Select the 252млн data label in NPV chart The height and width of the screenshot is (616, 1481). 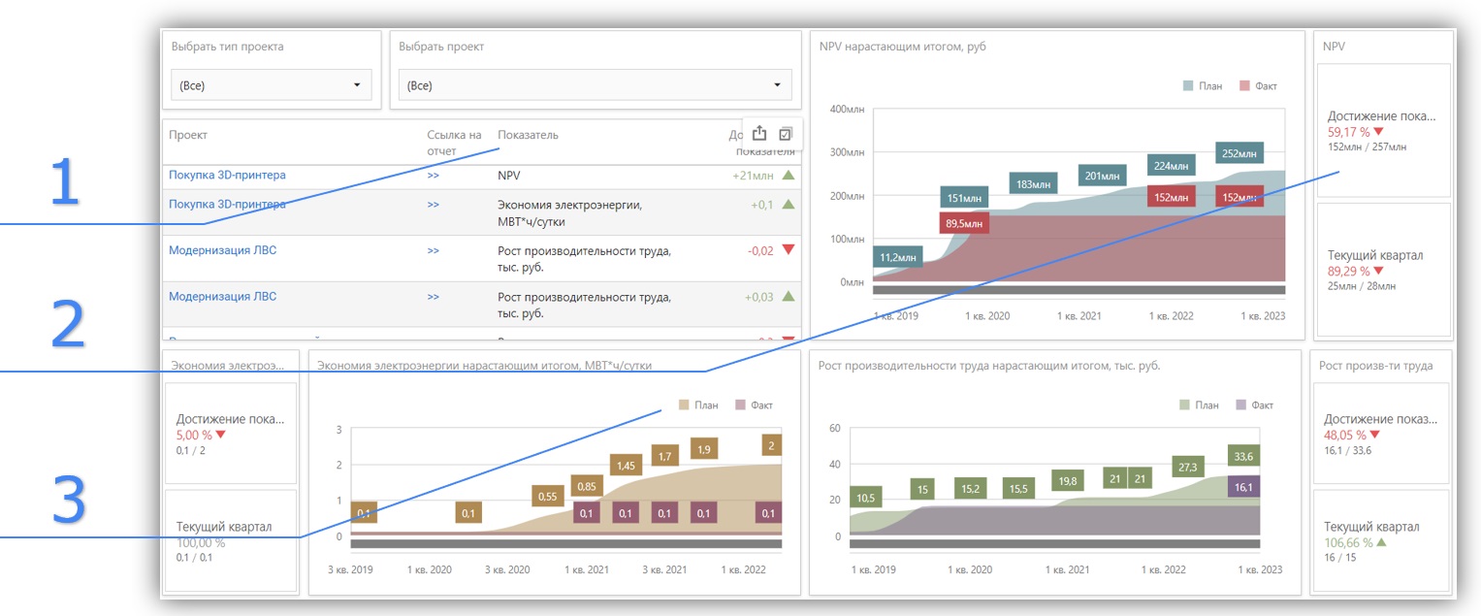[1240, 153]
